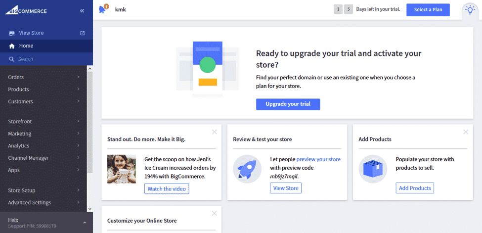Click the Add Products button
This screenshot has width=482, height=233.
pos(415,188)
